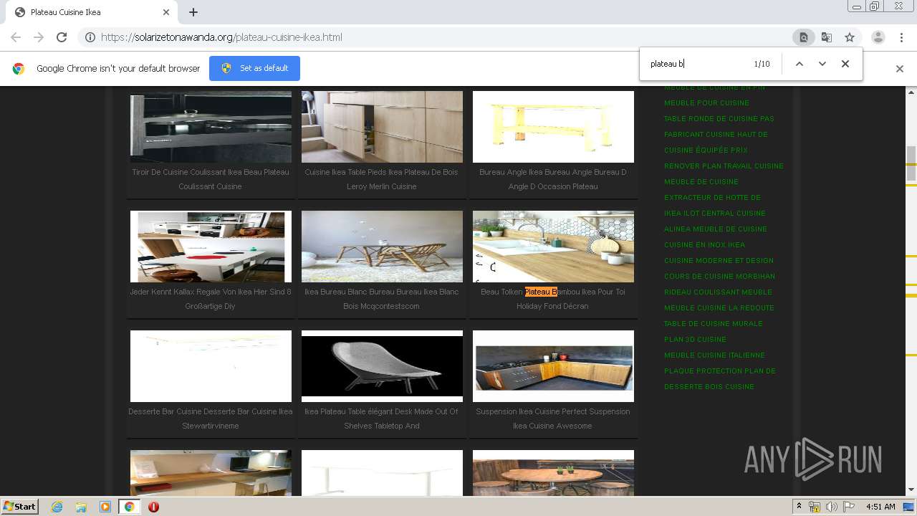Open Desserte Bar Cuisine image
Image resolution: width=917 pixels, height=516 pixels.
click(211, 366)
